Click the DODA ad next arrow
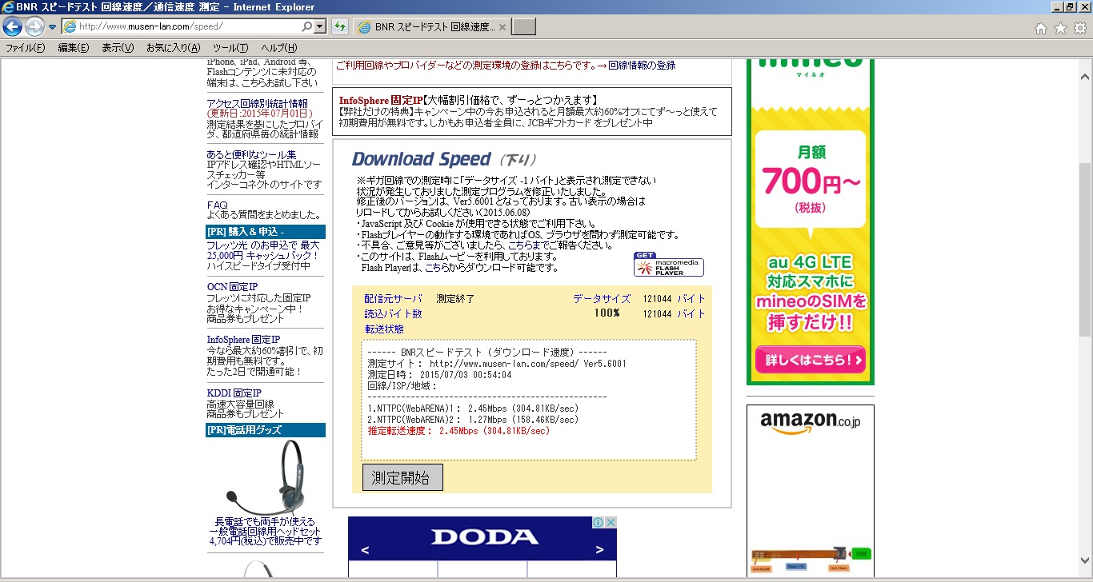The width and height of the screenshot is (1093, 582). [x=600, y=550]
